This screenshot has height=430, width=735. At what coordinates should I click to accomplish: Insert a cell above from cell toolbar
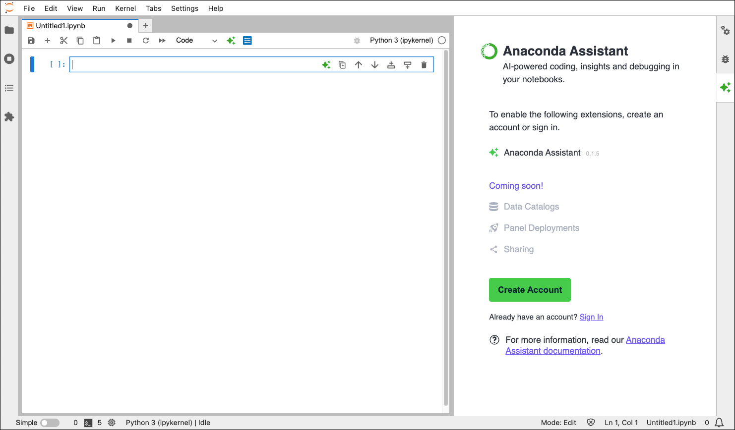pyautogui.click(x=391, y=65)
